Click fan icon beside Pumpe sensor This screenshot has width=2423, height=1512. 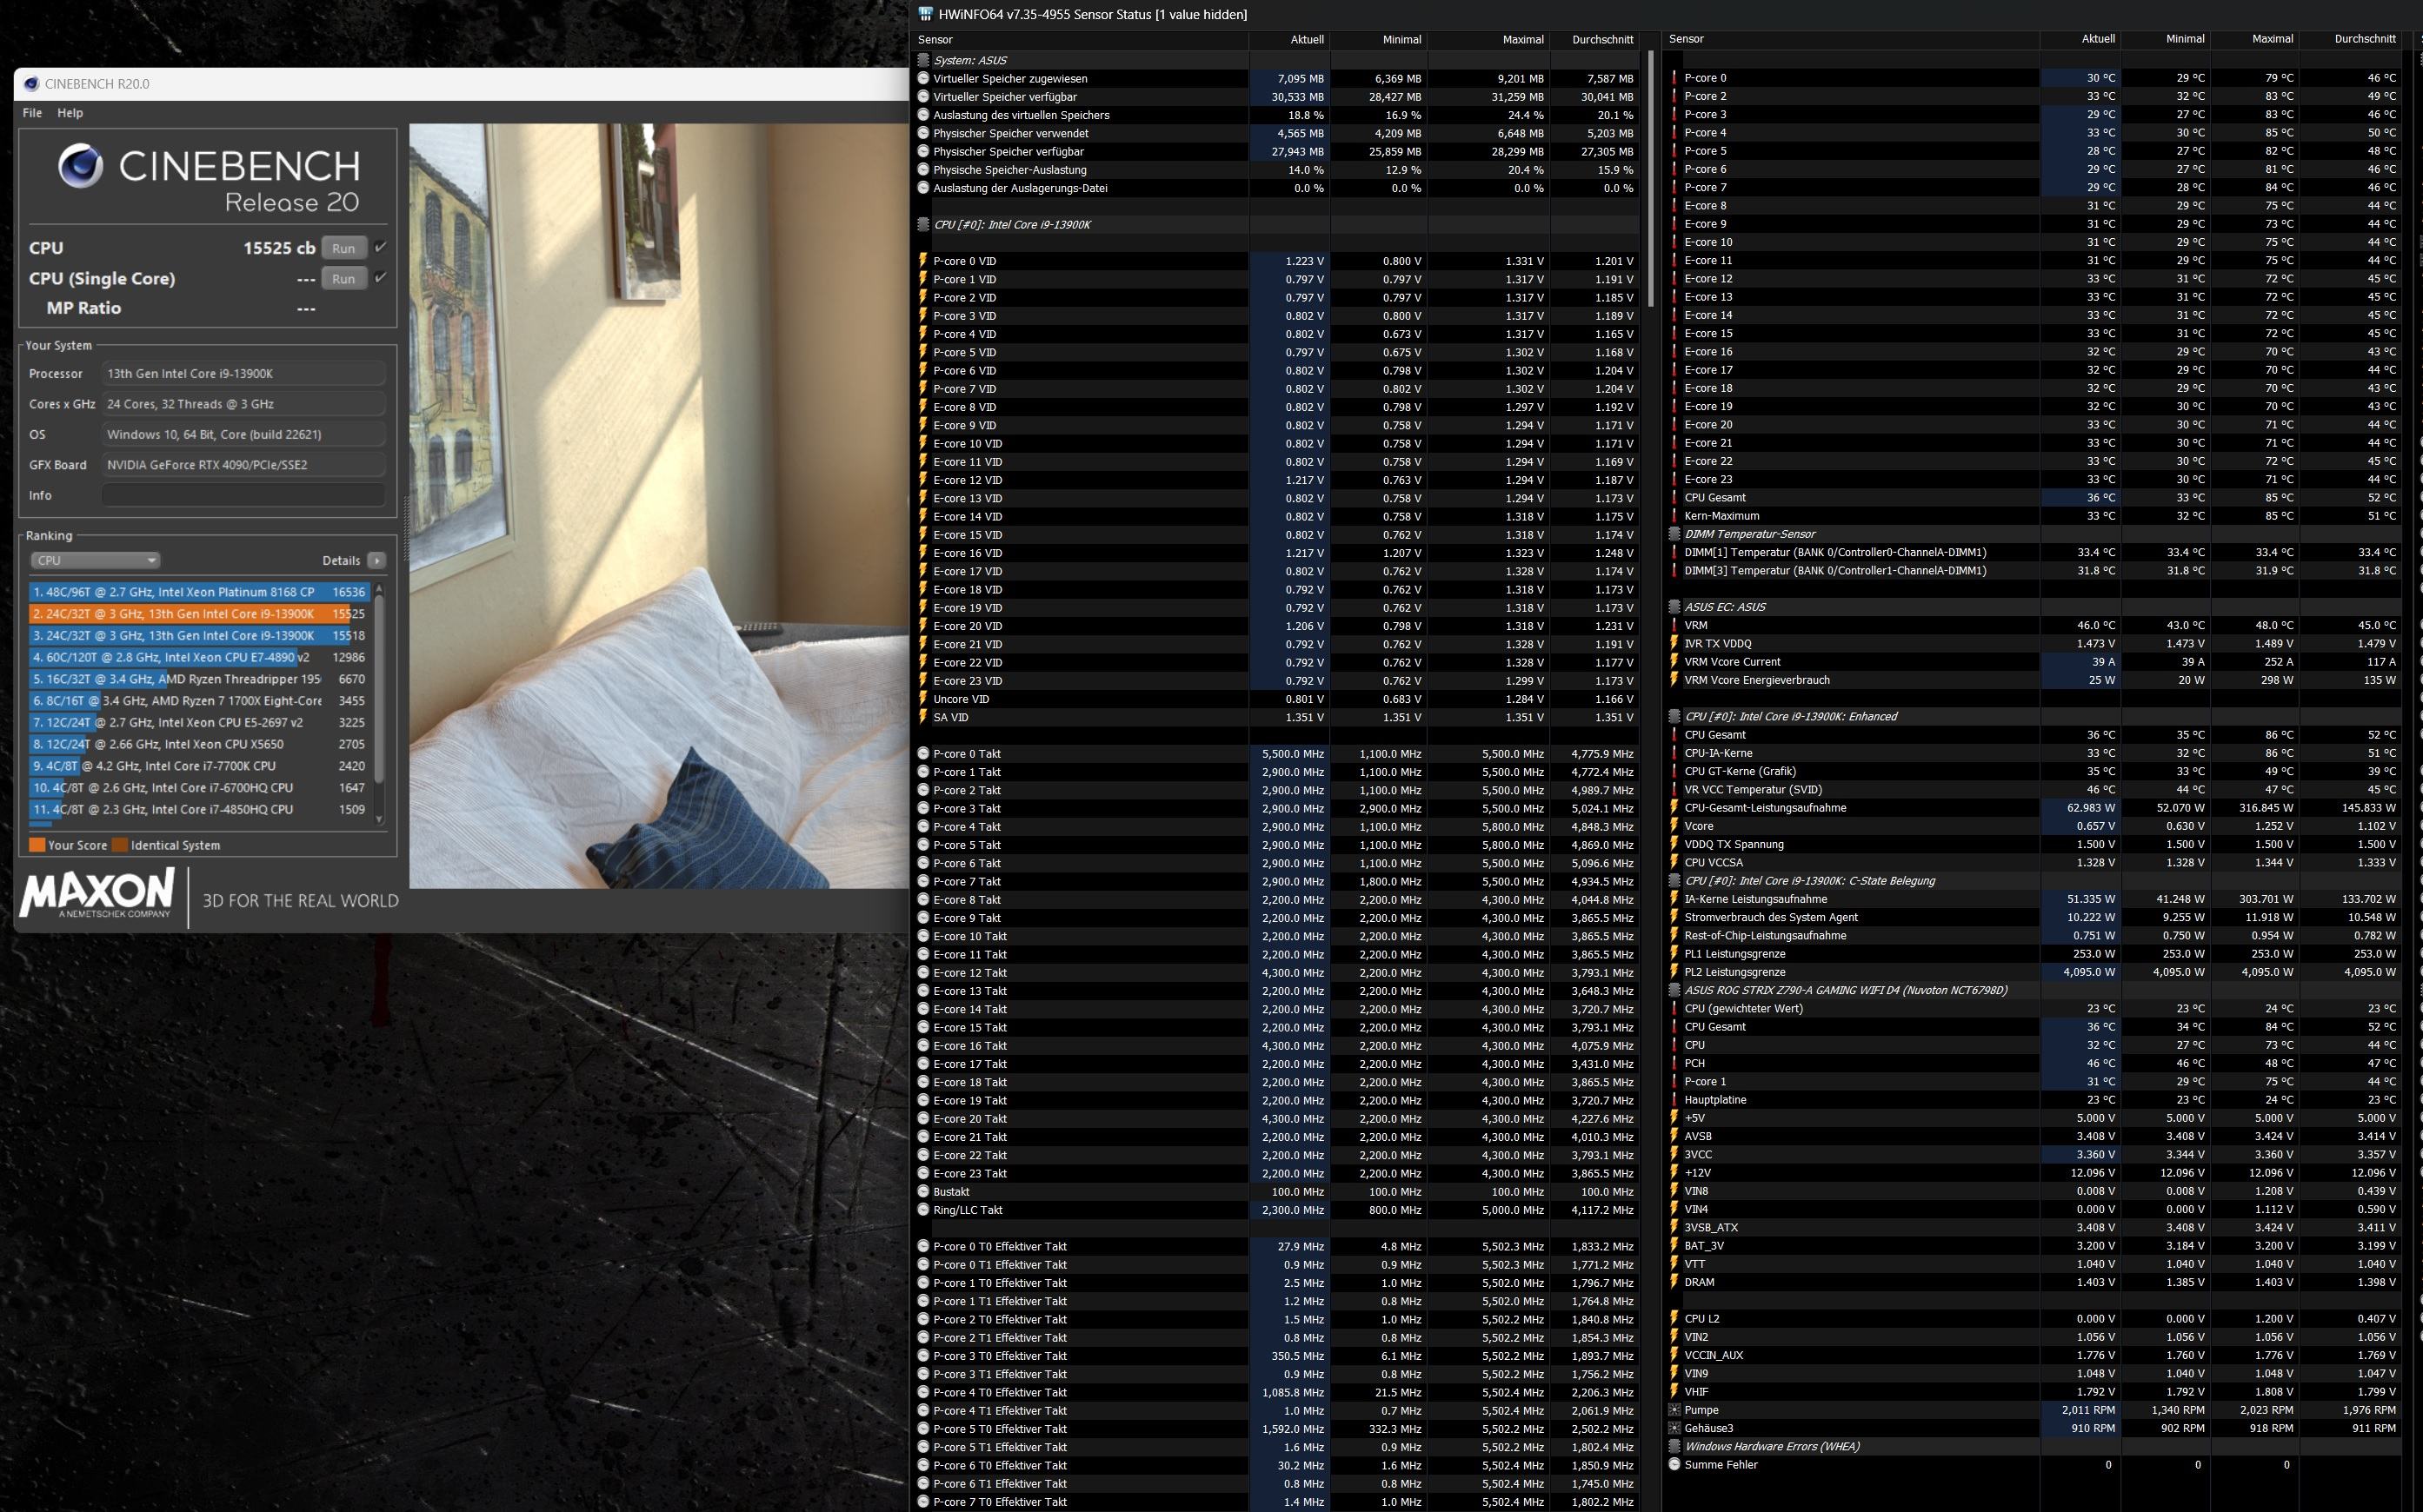pos(1674,1410)
